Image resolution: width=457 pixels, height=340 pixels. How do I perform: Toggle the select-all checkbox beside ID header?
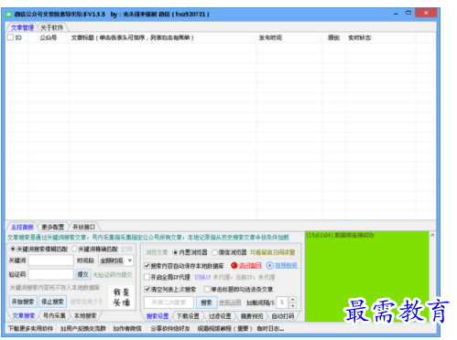[x=10, y=37]
